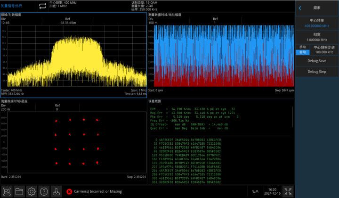The image size is (339, 198).
Task: Open the settings gear icon
Action: [x=32, y=191]
